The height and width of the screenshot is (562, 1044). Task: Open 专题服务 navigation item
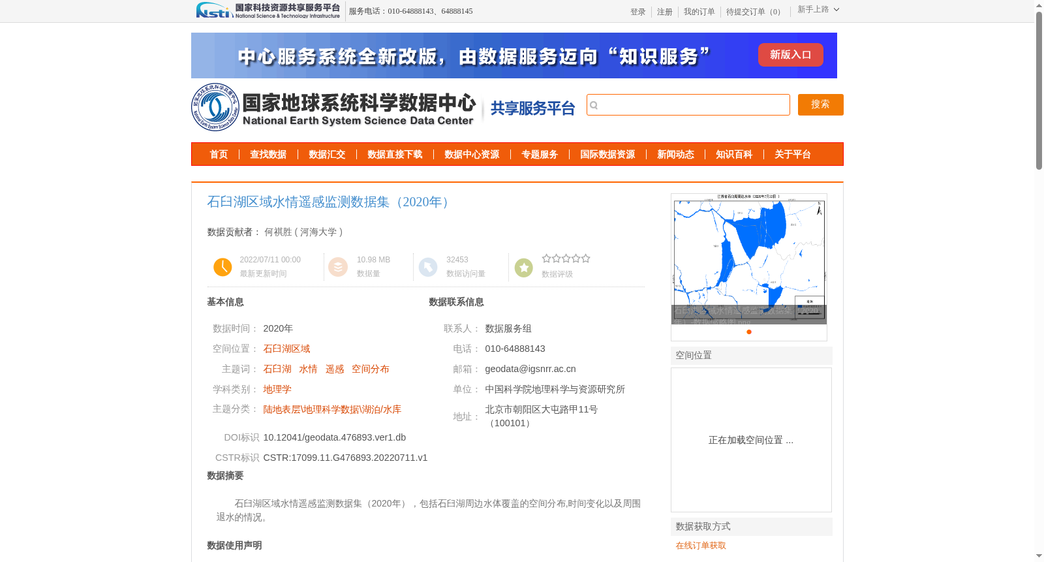540,155
